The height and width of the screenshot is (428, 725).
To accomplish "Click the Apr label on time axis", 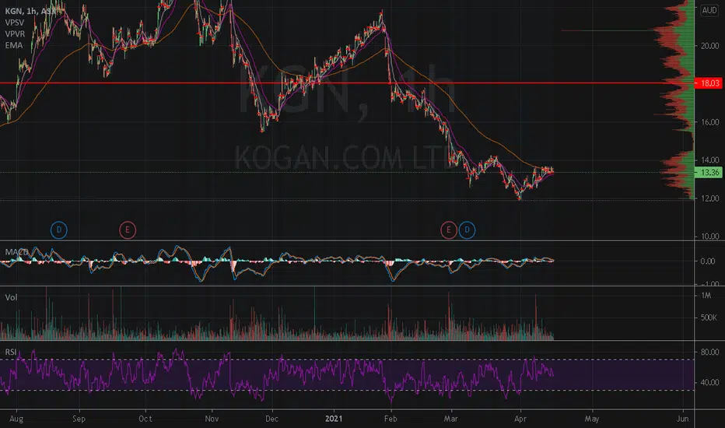I will click(520, 419).
